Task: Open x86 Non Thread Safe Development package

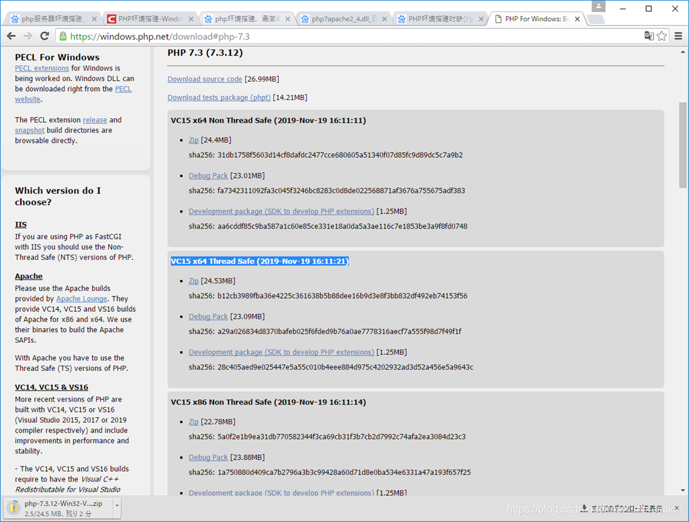Action: (281, 492)
